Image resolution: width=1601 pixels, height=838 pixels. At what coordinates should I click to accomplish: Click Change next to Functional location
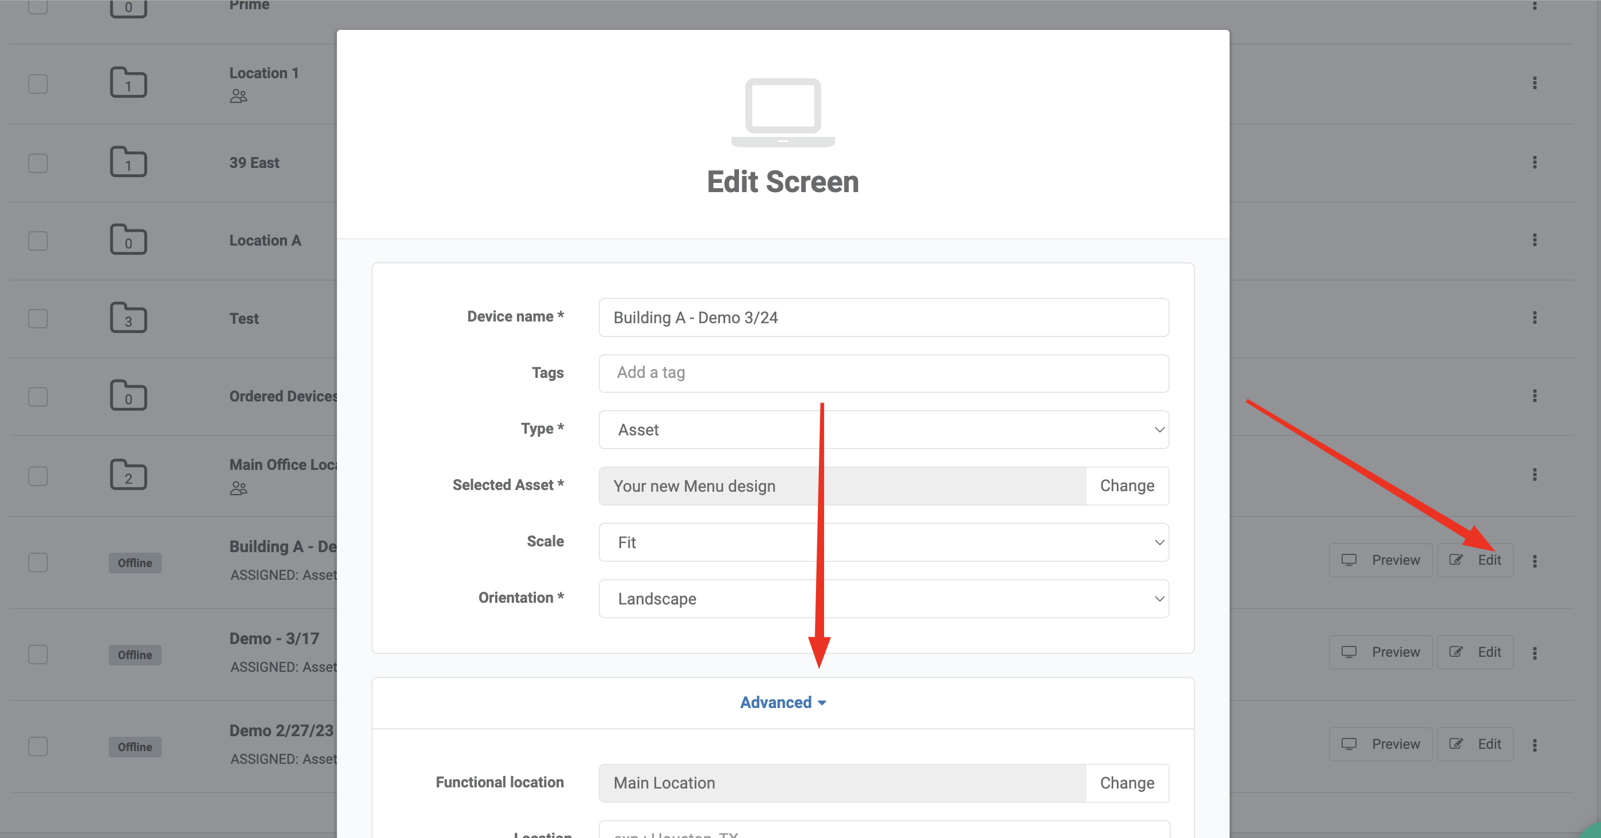[1126, 783]
